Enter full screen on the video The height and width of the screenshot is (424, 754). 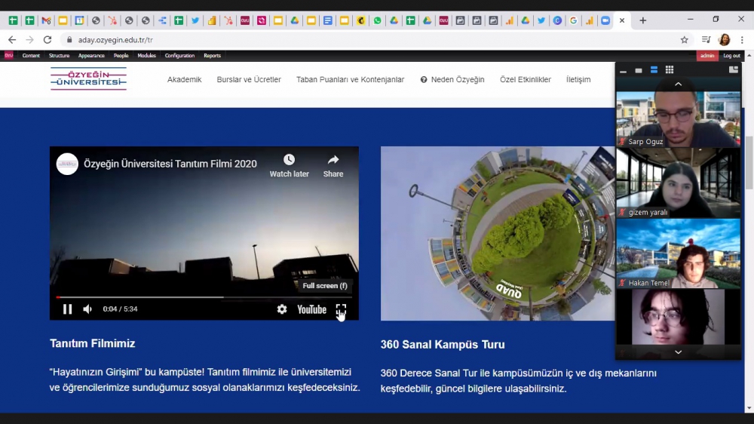tap(341, 309)
